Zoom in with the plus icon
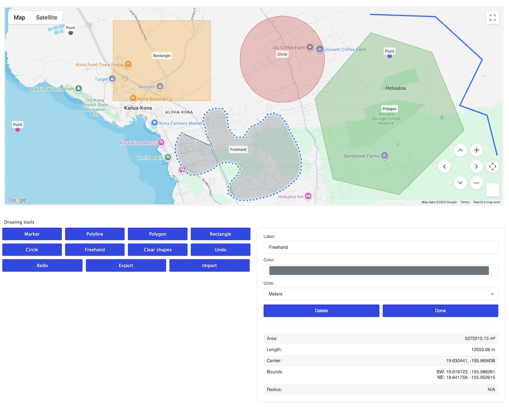Viewport: 509px width, 407px height. [476, 150]
